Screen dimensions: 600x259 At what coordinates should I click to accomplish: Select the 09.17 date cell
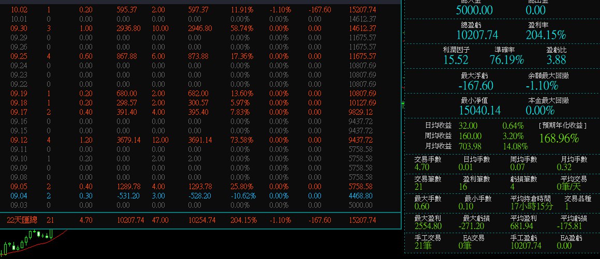tap(19, 112)
